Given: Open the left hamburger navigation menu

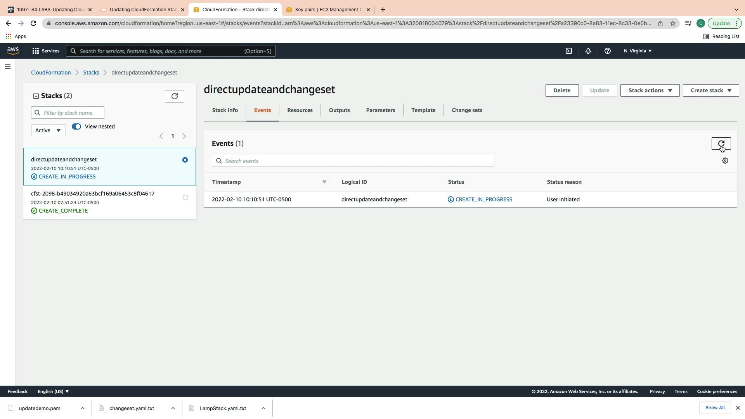Looking at the screenshot, I should pyautogui.click(x=7, y=67).
